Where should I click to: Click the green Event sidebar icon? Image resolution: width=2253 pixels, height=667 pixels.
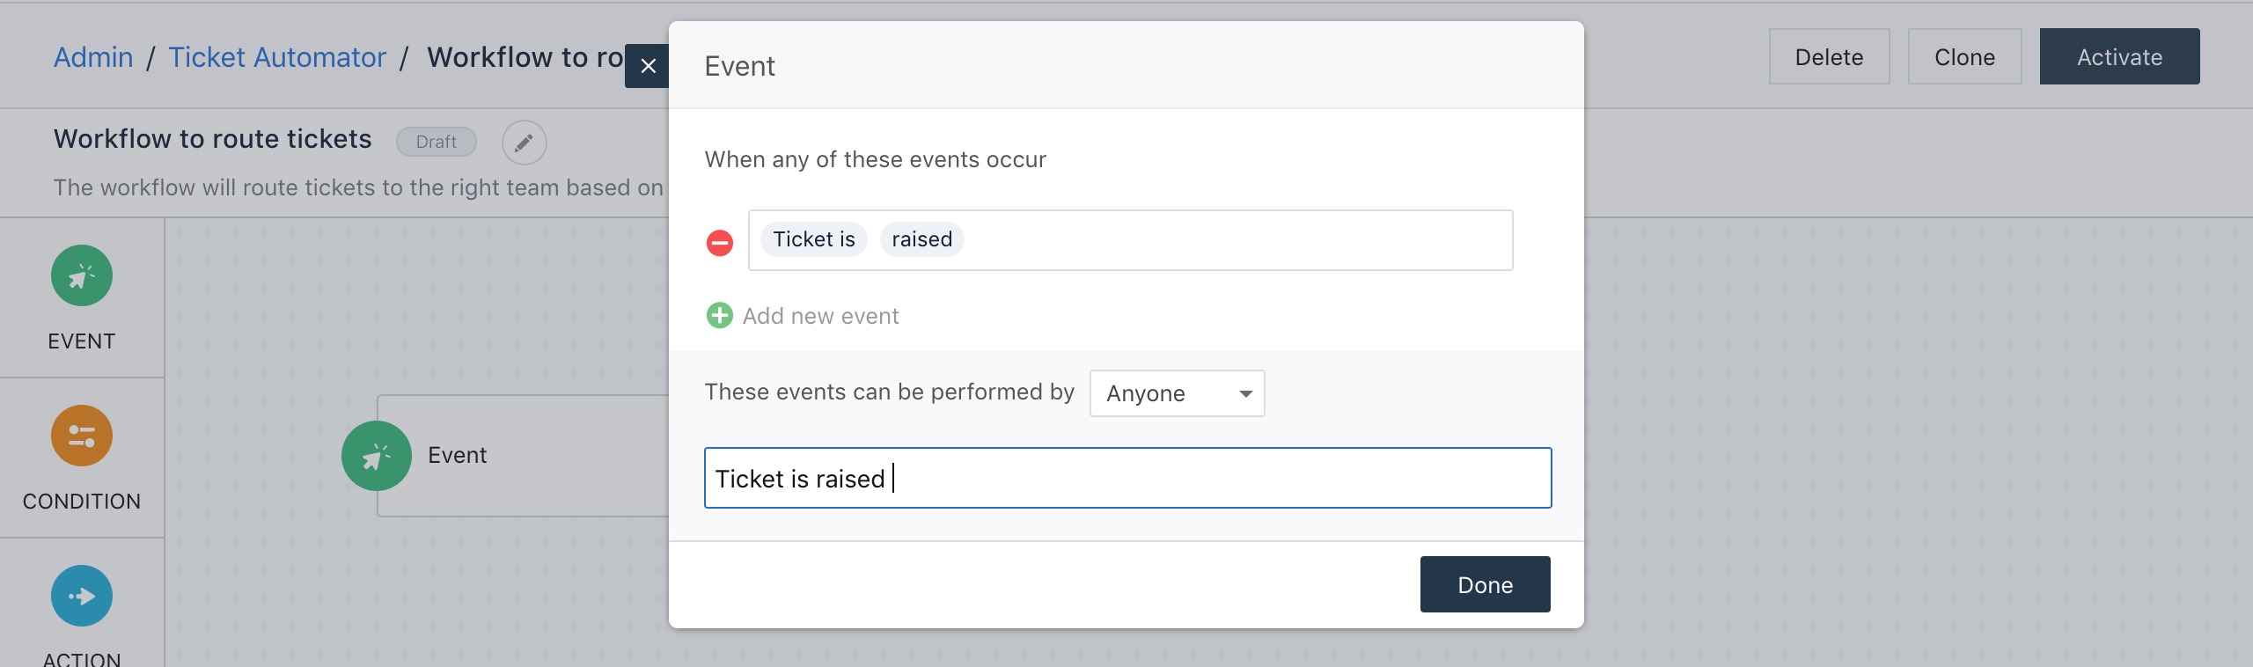(x=81, y=276)
